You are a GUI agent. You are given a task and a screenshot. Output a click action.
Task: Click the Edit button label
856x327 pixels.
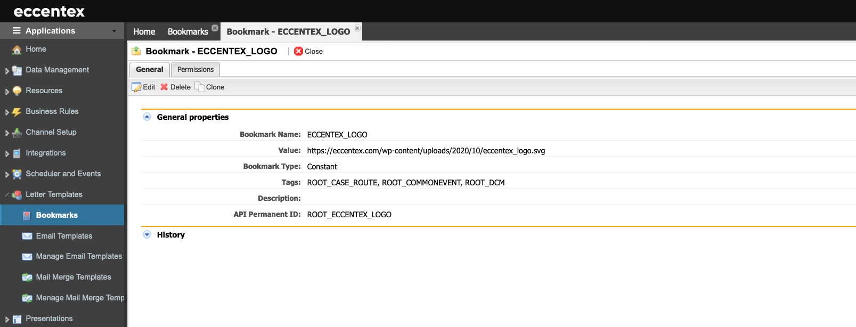(x=149, y=87)
